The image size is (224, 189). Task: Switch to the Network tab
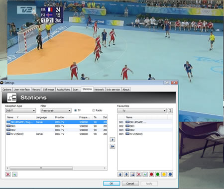(99, 90)
